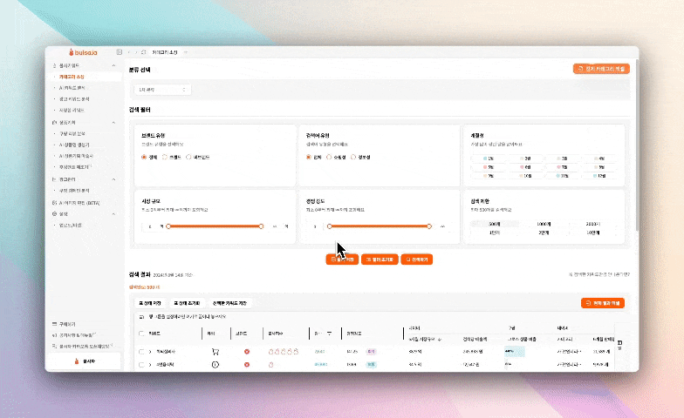This screenshot has width=684, height=418.
Task: Expand the first result row with its arrow
Action: pyautogui.click(x=150, y=352)
